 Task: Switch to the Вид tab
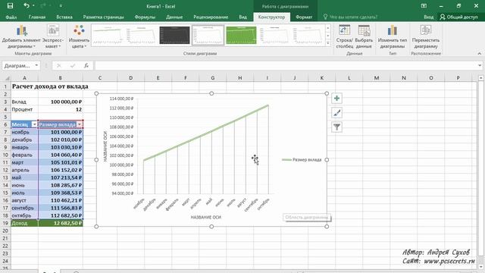pyautogui.click(x=242, y=17)
